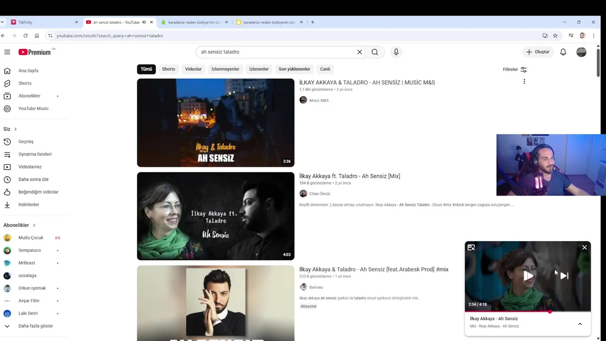Select the İzlenenler filter chip
This screenshot has height=341, width=606.
[x=259, y=69]
